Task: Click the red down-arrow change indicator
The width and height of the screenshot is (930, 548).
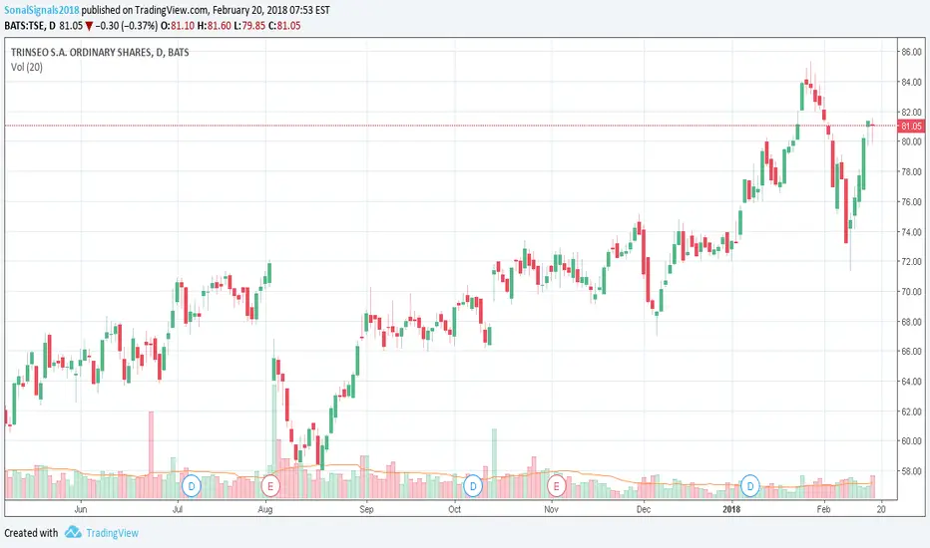Action: tap(89, 26)
